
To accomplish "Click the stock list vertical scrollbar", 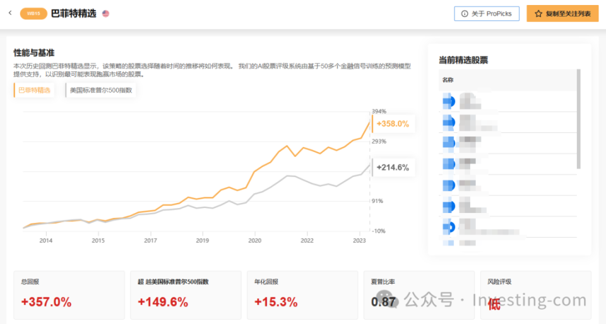I will [x=579, y=119].
